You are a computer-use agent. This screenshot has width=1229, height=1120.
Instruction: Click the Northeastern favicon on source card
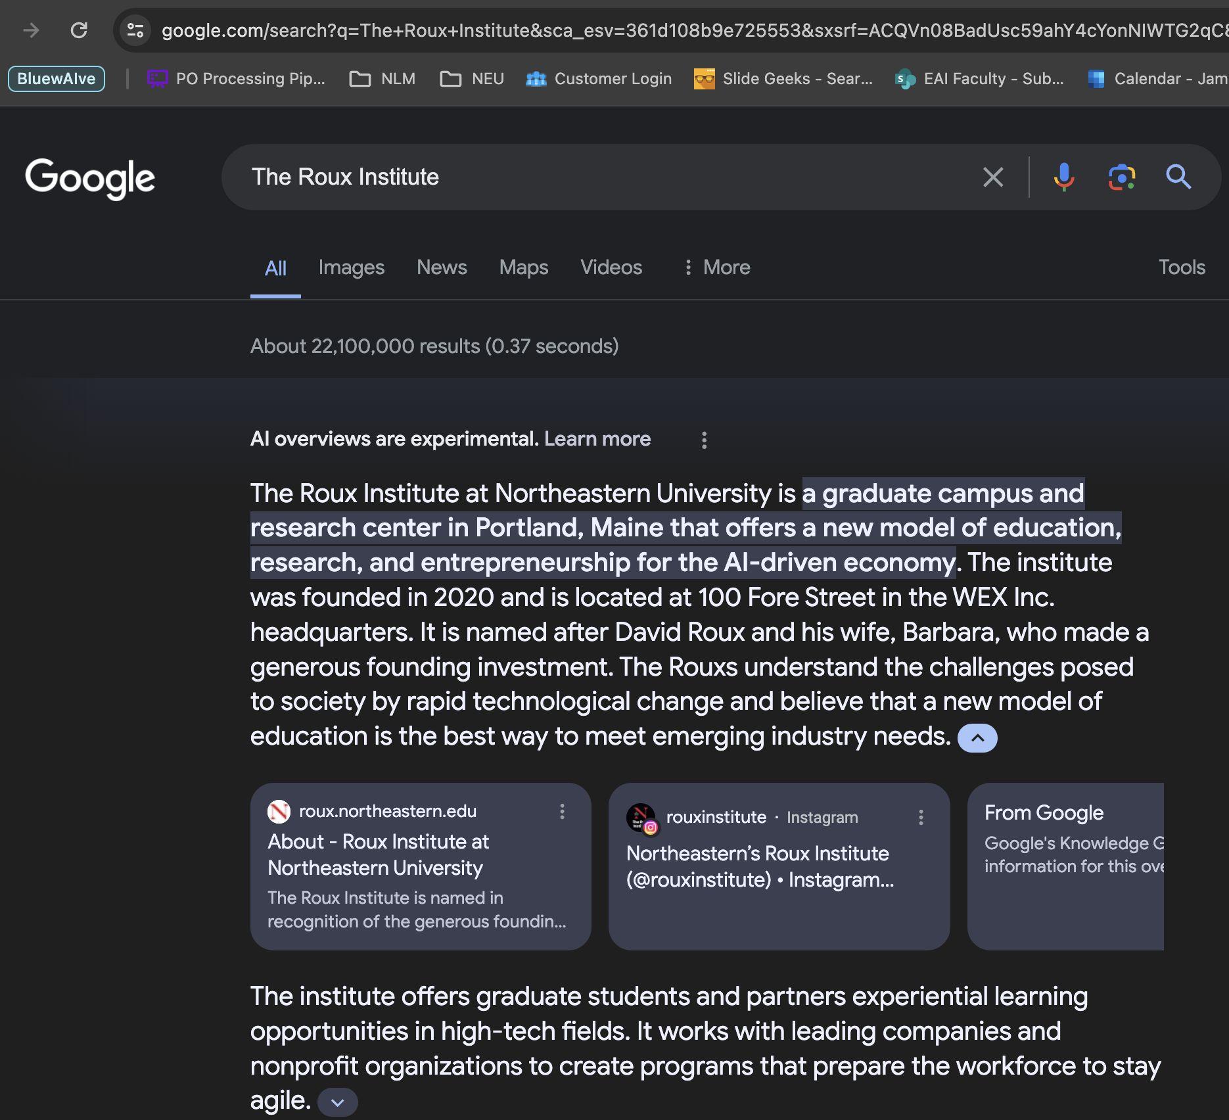pos(279,812)
